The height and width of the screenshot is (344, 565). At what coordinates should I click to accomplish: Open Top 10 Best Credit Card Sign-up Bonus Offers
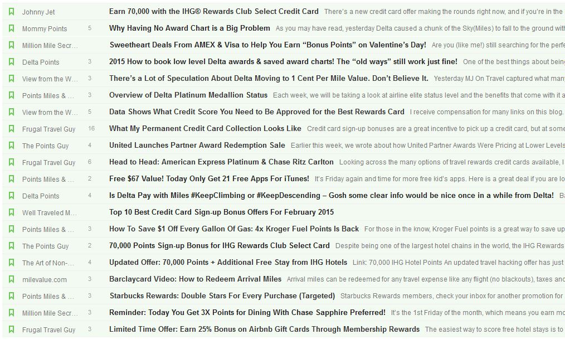(x=221, y=212)
